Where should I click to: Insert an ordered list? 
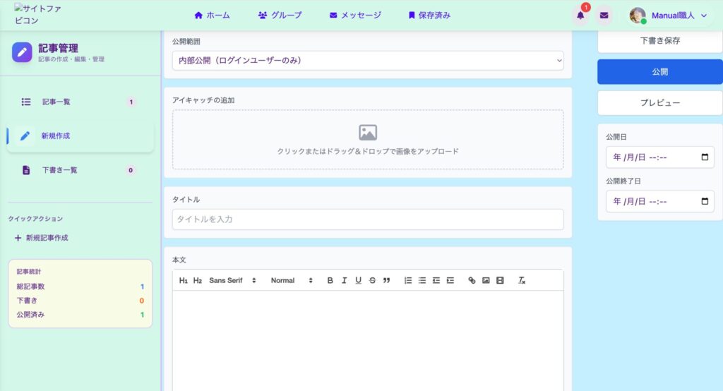pos(408,280)
